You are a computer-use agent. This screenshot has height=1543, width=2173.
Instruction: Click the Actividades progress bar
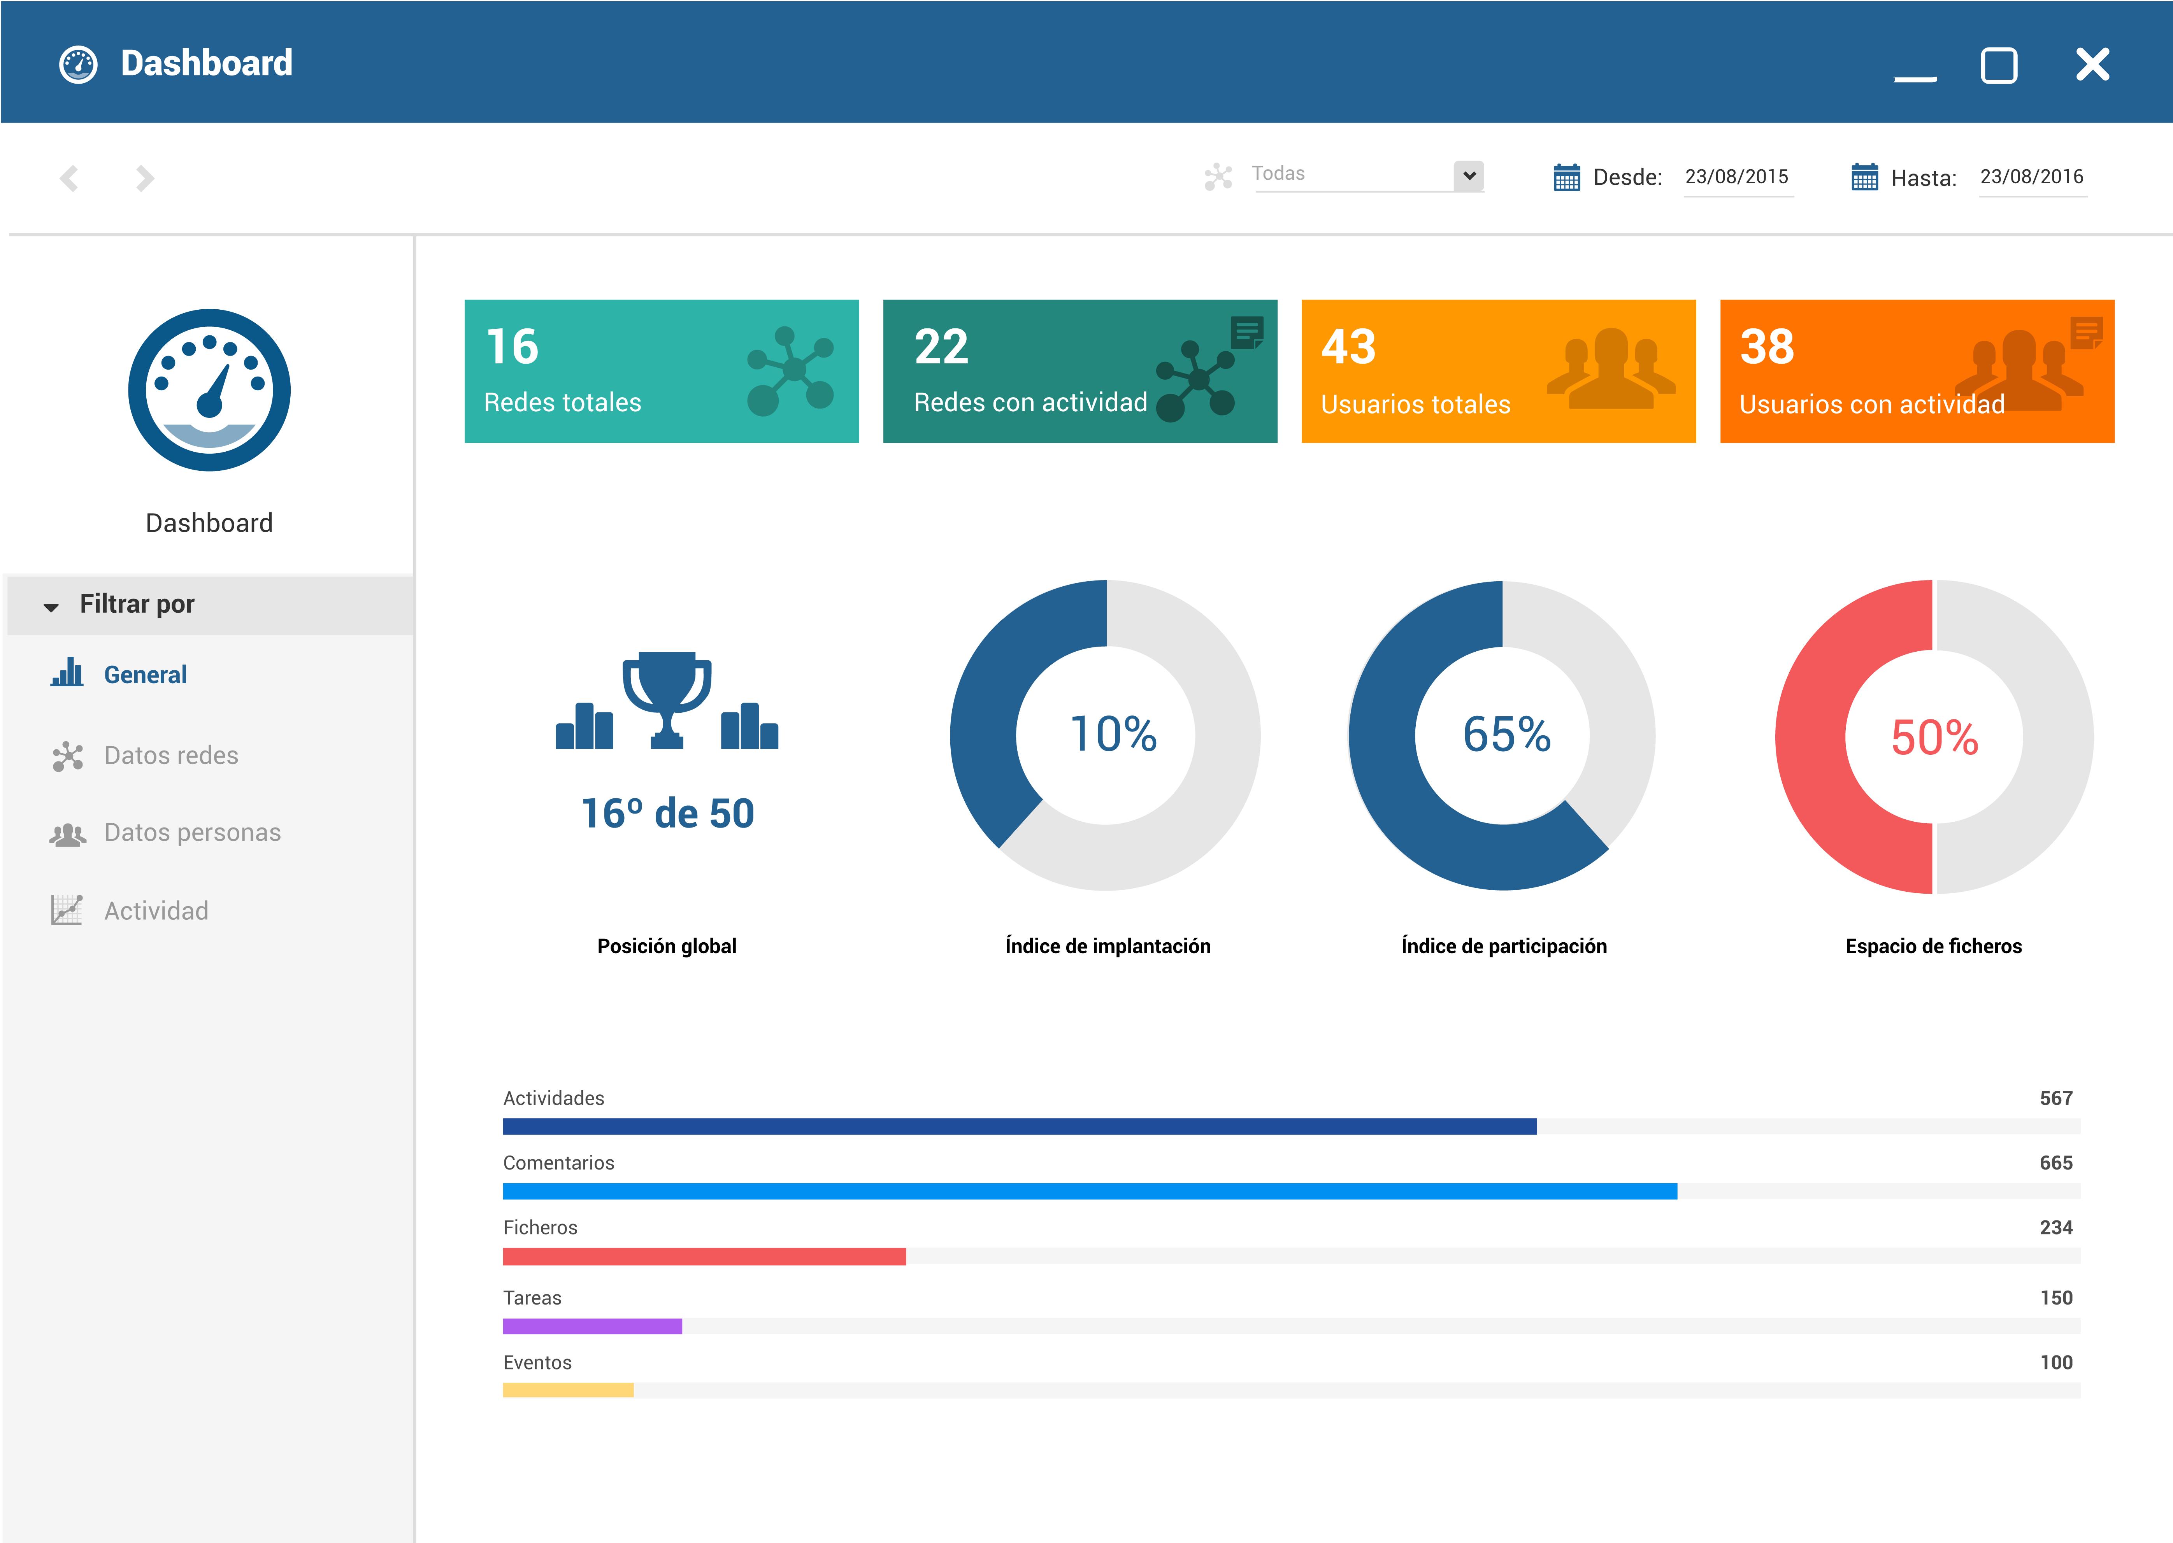coord(1291,1126)
